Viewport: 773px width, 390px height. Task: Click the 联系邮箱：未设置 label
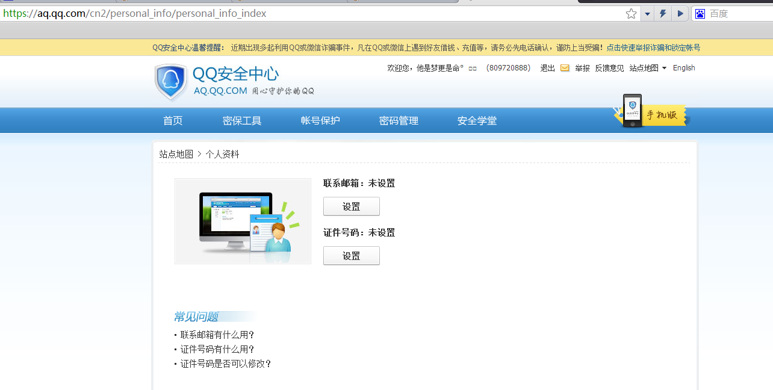tap(359, 184)
